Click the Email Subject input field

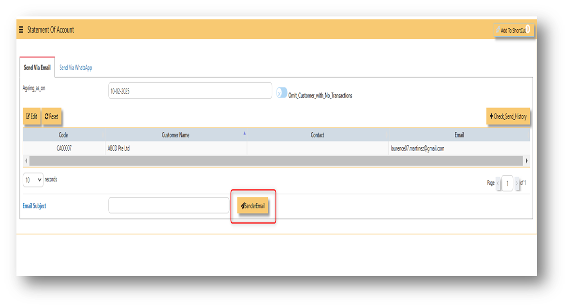pyautogui.click(x=169, y=206)
